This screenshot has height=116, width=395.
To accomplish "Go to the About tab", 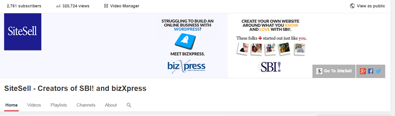I will click(x=111, y=105).
